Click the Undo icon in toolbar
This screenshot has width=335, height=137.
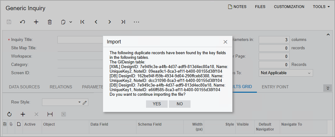[x=23, y=22]
